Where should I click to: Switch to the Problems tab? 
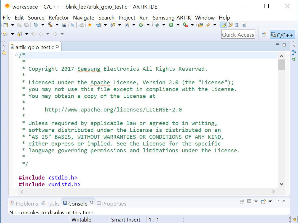pyautogui.click(x=24, y=203)
